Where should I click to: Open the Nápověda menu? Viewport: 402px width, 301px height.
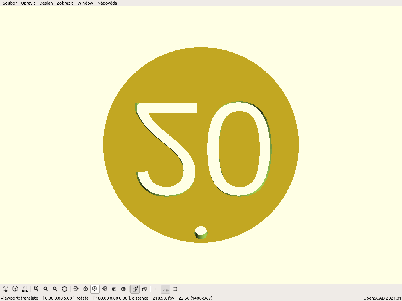[x=107, y=3]
